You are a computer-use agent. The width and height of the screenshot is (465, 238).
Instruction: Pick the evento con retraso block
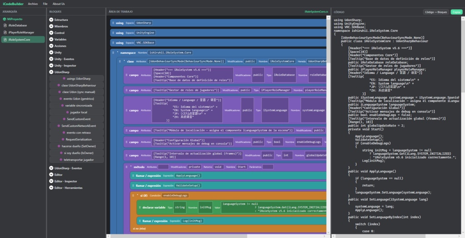coord(76,133)
